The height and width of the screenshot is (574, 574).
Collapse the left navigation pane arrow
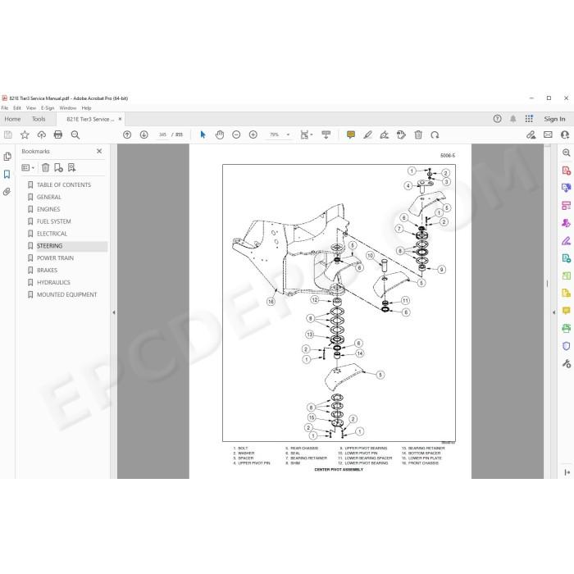(114, 312)
